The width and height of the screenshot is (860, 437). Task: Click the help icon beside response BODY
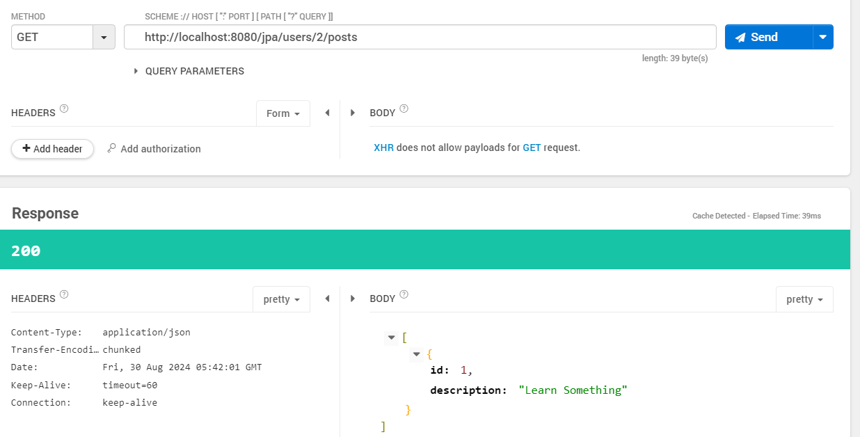pos(404,294)
